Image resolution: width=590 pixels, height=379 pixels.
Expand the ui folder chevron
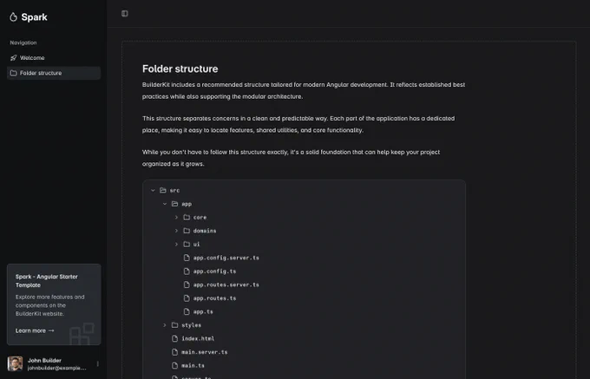(176, 244)
